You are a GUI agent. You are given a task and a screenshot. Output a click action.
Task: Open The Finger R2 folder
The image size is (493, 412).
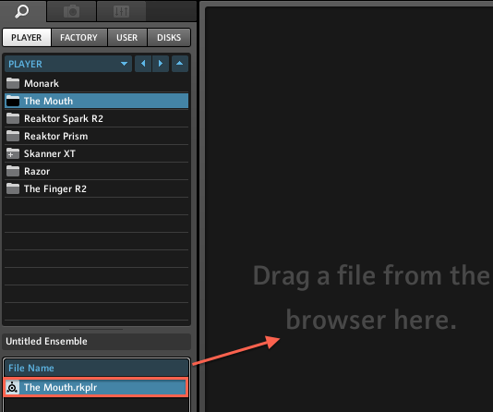(x=97, y=188)
